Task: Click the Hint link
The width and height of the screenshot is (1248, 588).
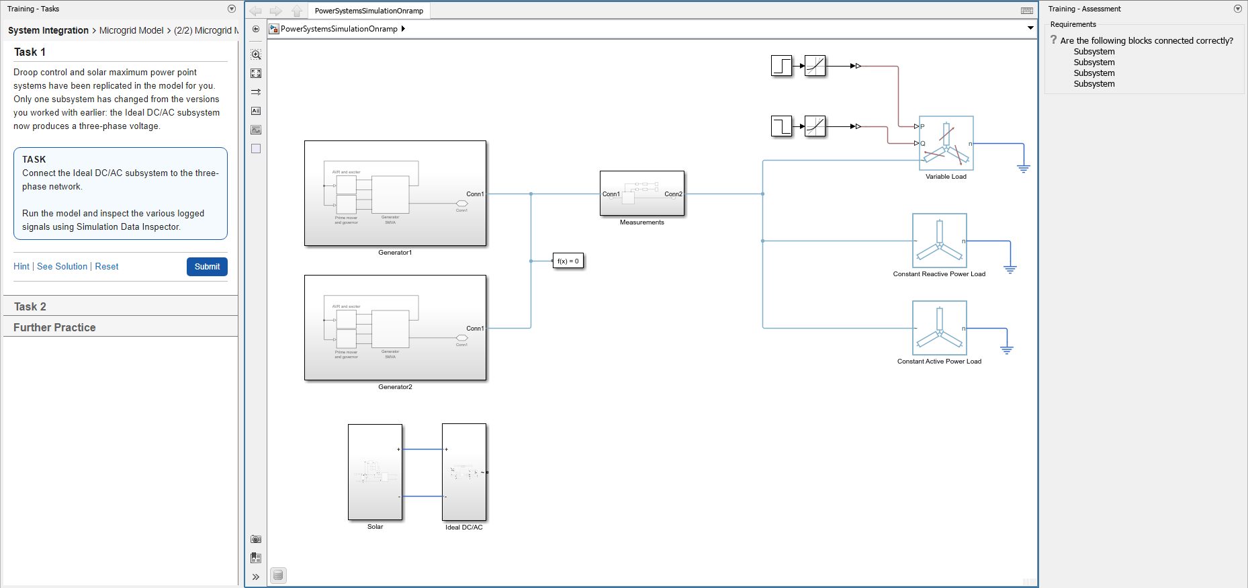Action: [21, 267]
